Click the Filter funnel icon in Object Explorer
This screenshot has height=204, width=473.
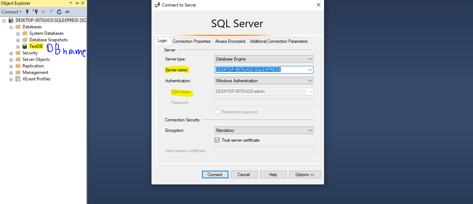(x=51, y=12)
